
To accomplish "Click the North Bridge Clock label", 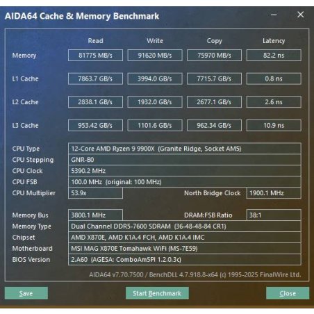I will [x=213, y=193].
